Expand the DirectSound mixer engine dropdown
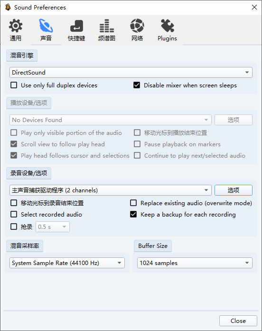 (x=131, y=72)
